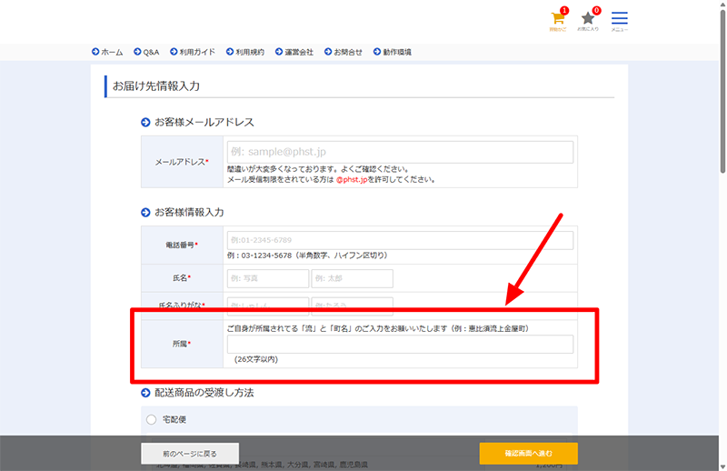
Task: Click the 所属 input field
Action: [400, 345]
